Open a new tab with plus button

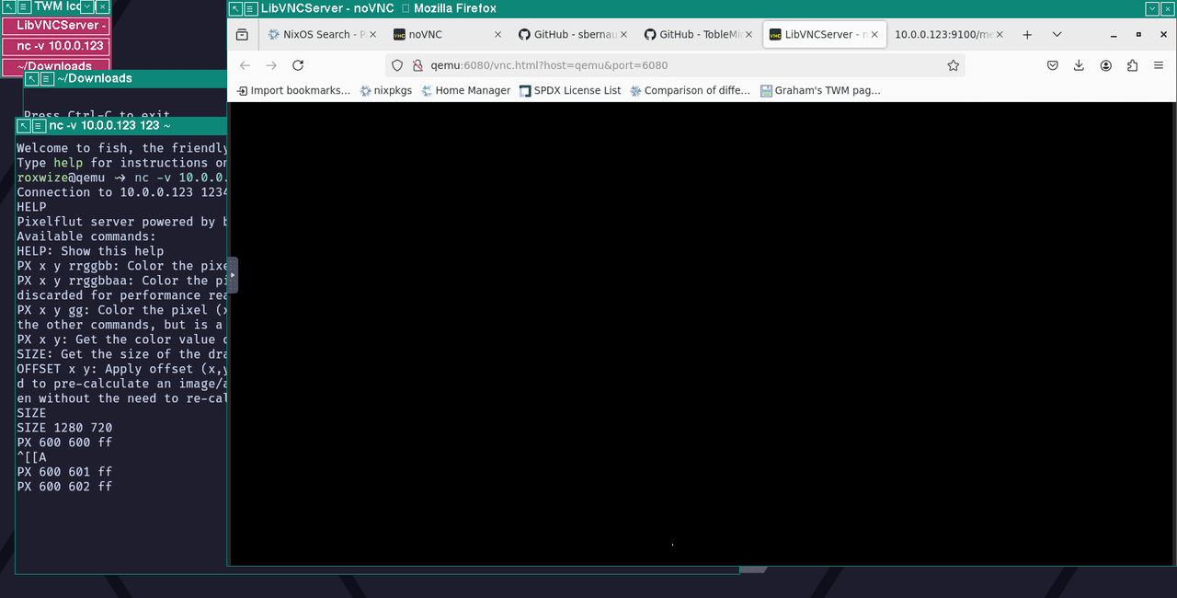(1027, 34)
